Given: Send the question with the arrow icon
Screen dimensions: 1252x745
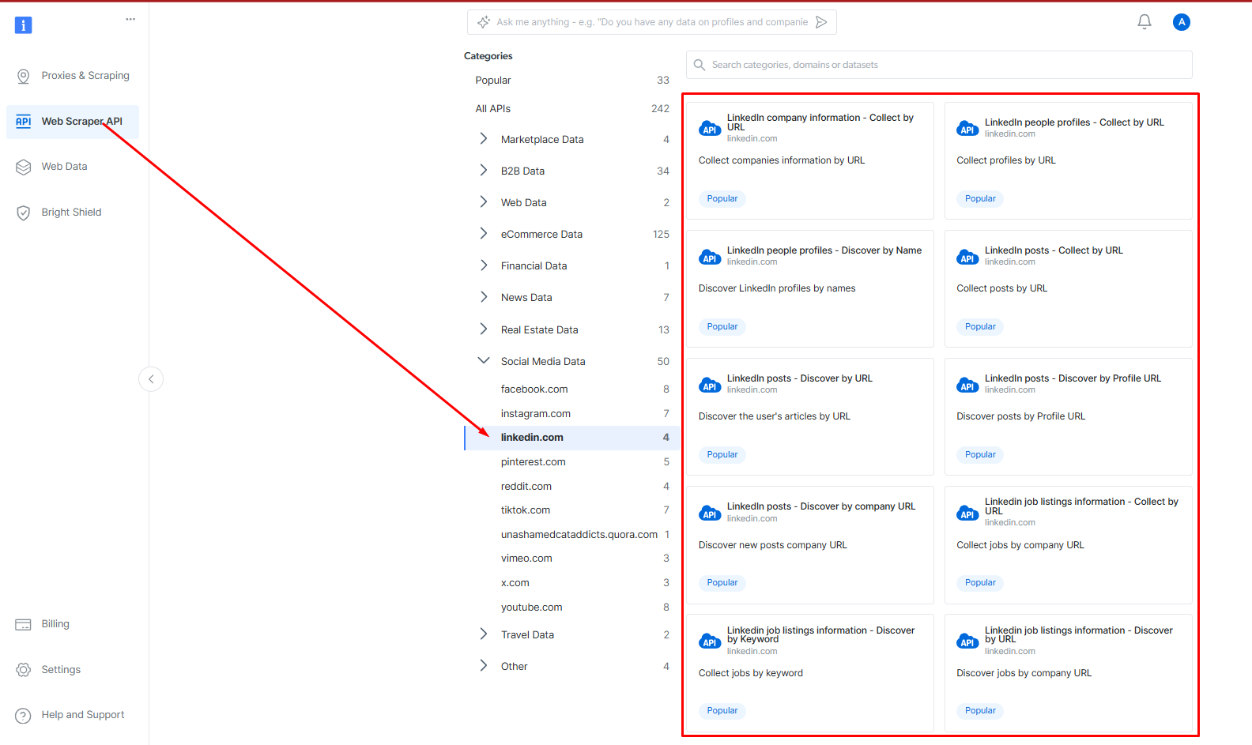Looking at the screenshot, I should 822,22.
